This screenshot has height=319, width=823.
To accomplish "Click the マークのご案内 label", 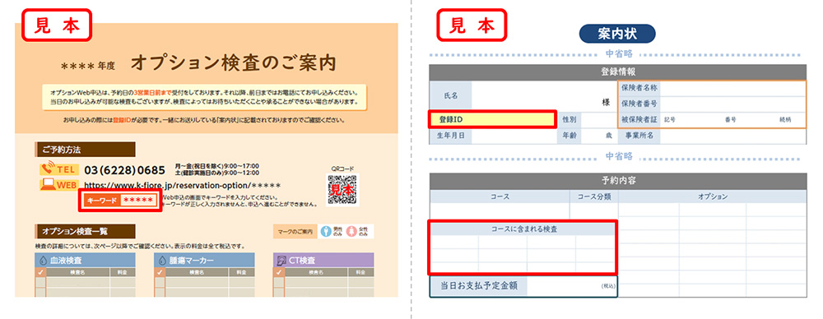I will [x=295, y=231].
